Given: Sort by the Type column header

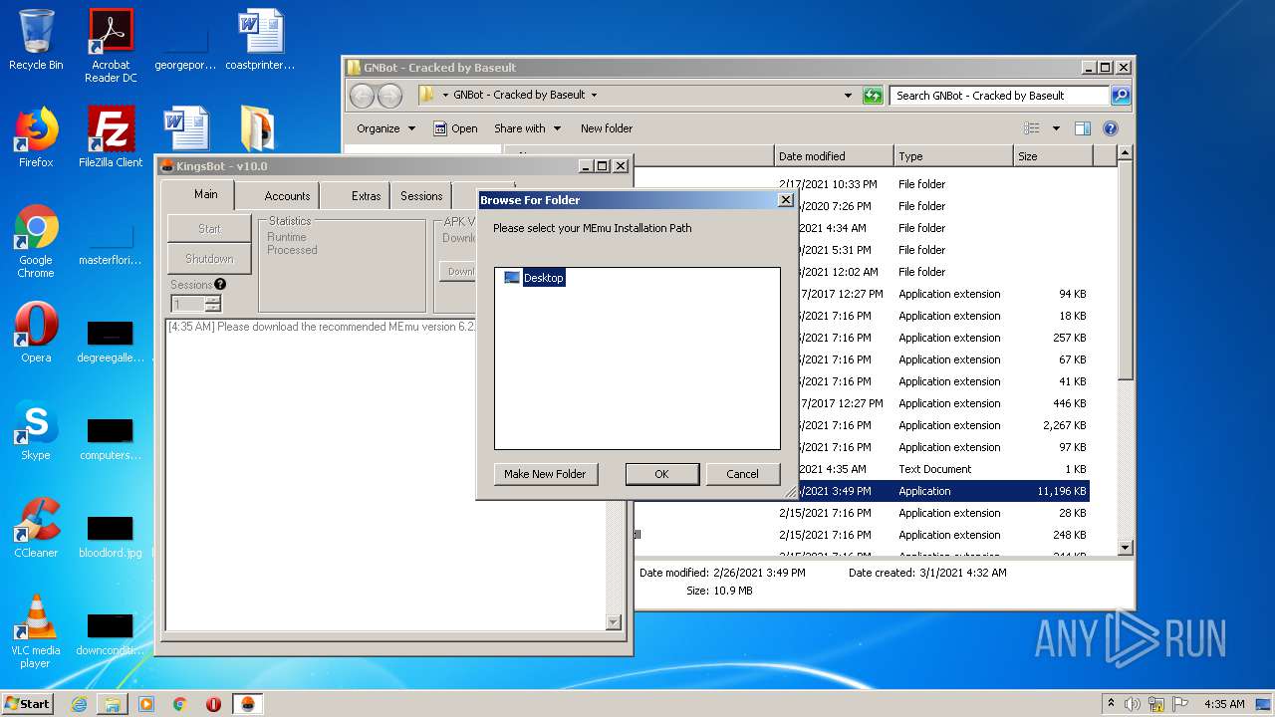Looking at the screenshot, I should tap(952, 156).
